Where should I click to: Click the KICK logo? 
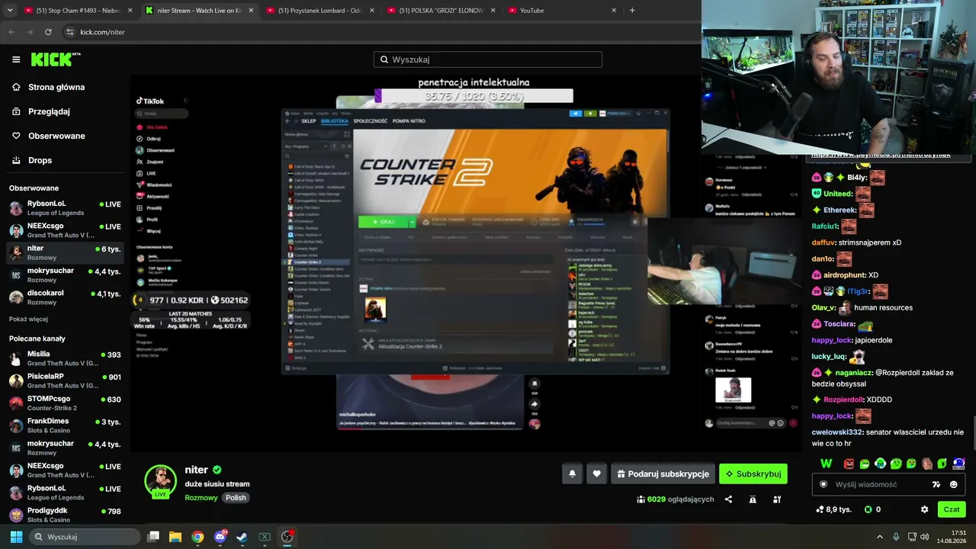coord(56,59)
